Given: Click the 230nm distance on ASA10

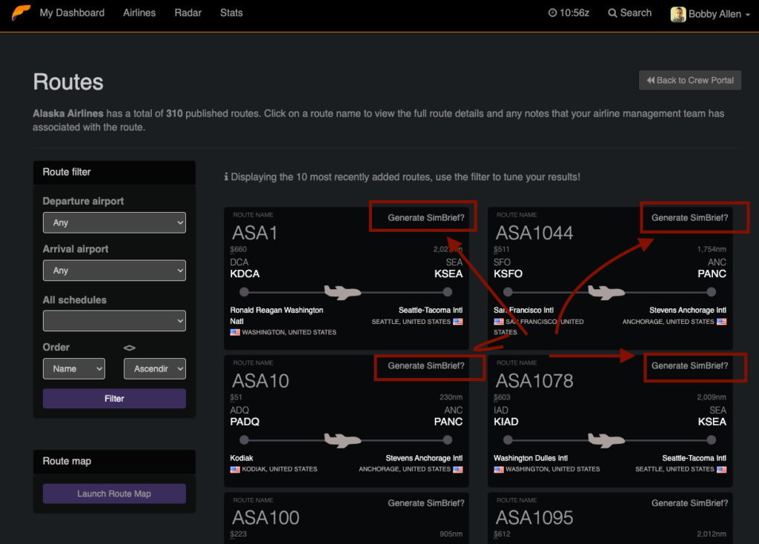Looking at the screenshot, I should point(451,398).
